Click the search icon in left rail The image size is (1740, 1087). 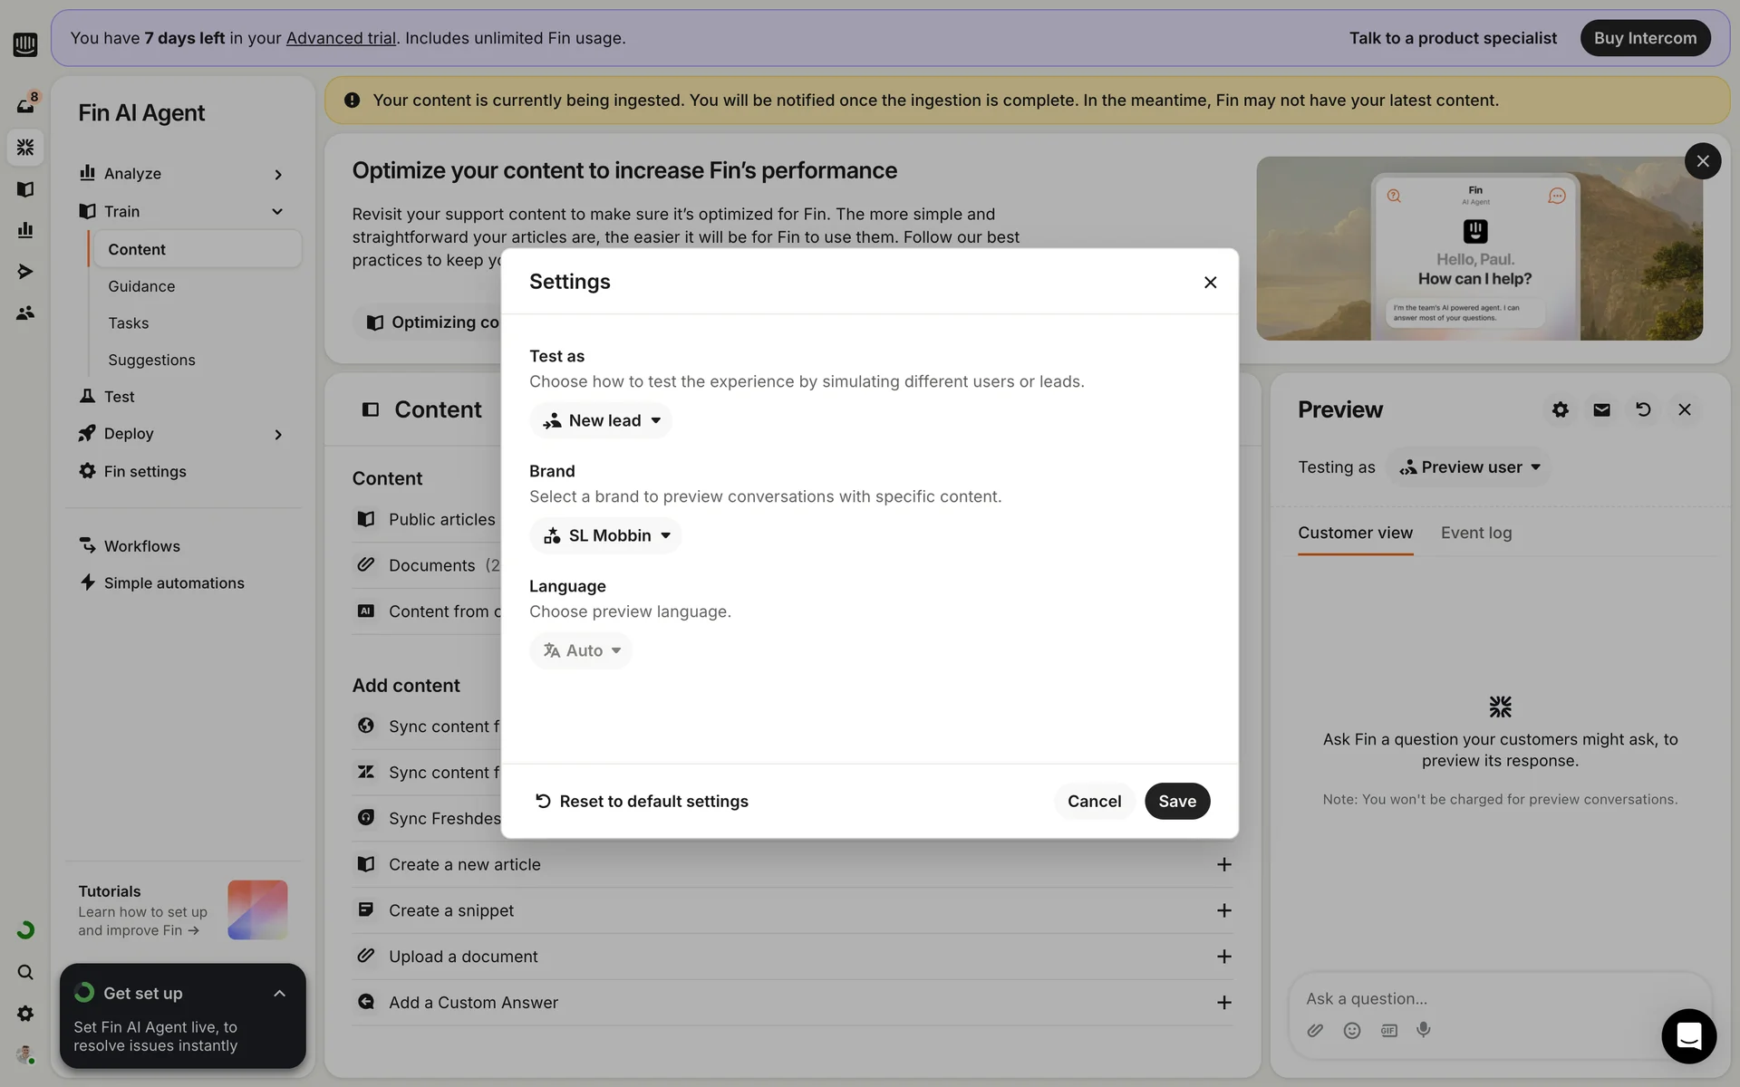click(x=25, y=972)
